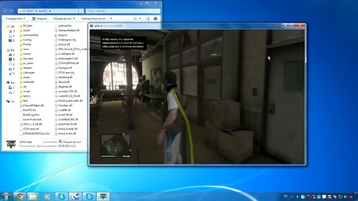Expand the toolbar overflow chevron
The image size is (358, 201).
[111, 18]
